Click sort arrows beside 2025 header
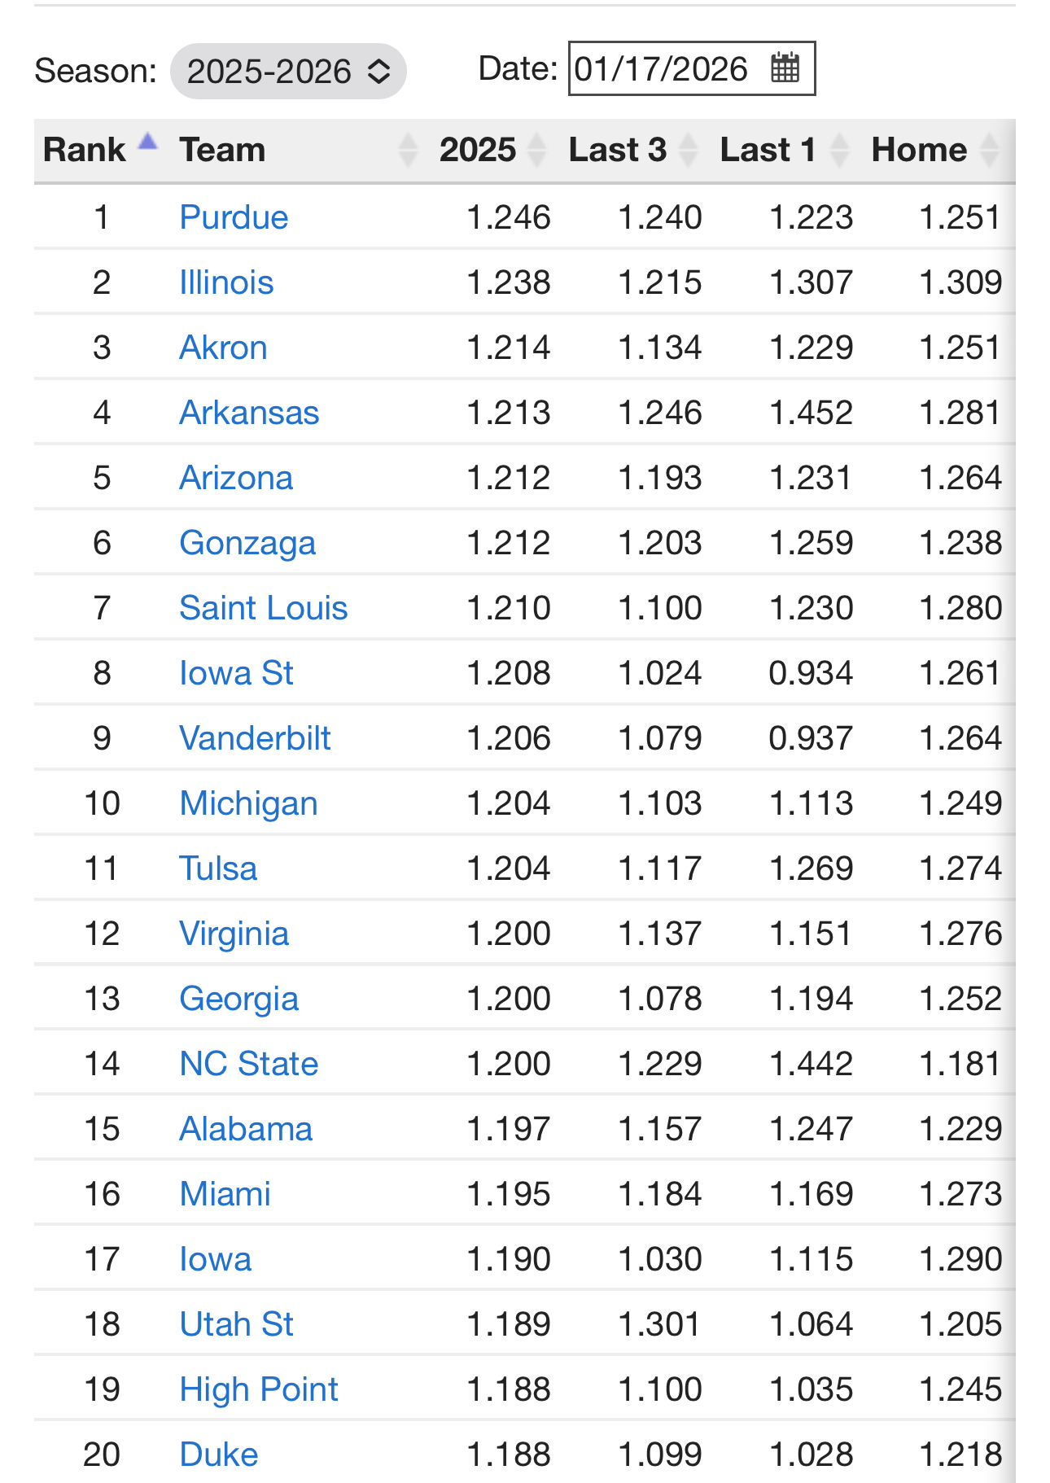The width and height of the screenshot is (1050, 1483). tap(536, 151)
